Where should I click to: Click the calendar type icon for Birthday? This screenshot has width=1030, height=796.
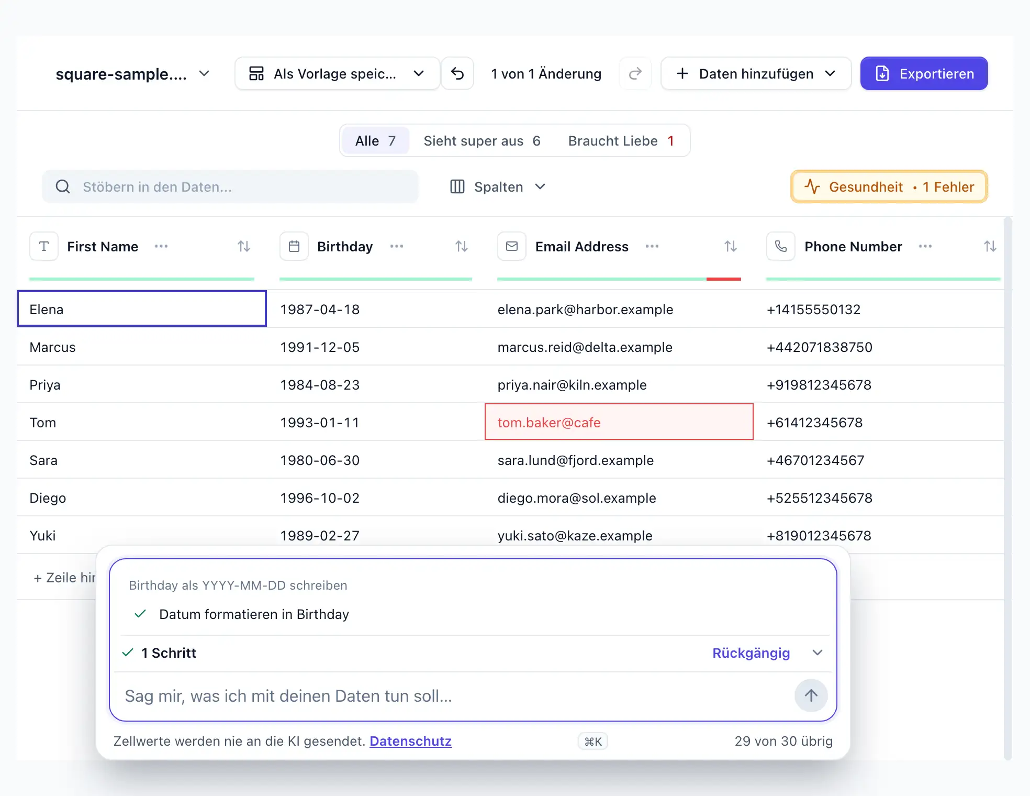pos(294,246)
